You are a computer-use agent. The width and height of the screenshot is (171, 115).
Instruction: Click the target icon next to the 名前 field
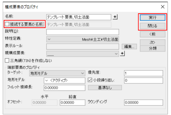coord(115,17)
